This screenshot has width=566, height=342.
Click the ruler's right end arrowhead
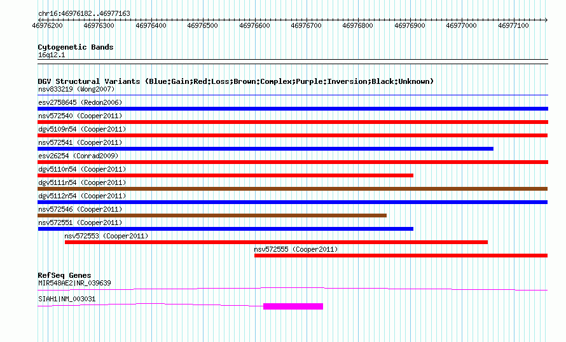(546, 20)
